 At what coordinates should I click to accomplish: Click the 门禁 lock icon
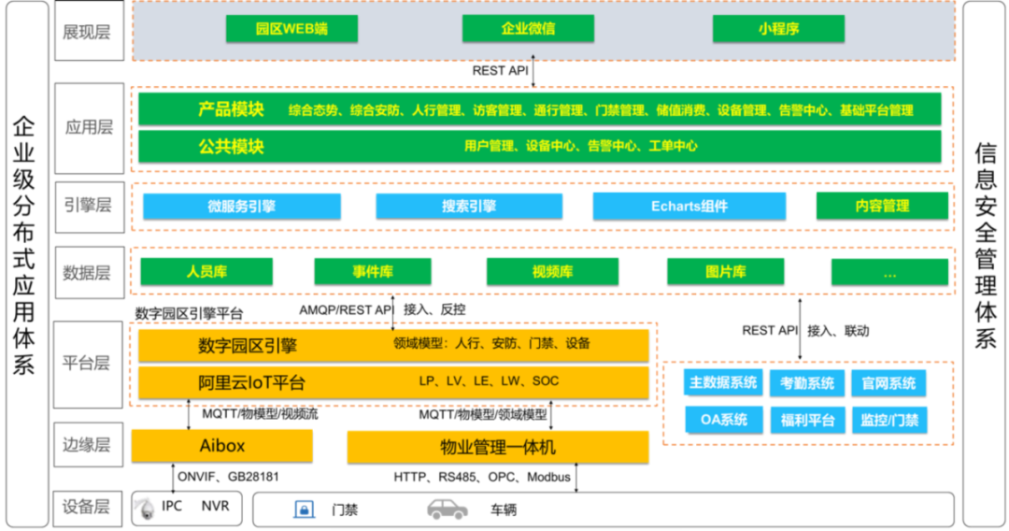click(x=304, y=509)
